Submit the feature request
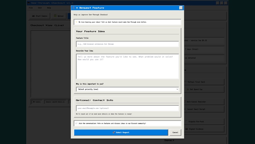255x144 pixels. (x=121, y=132)
